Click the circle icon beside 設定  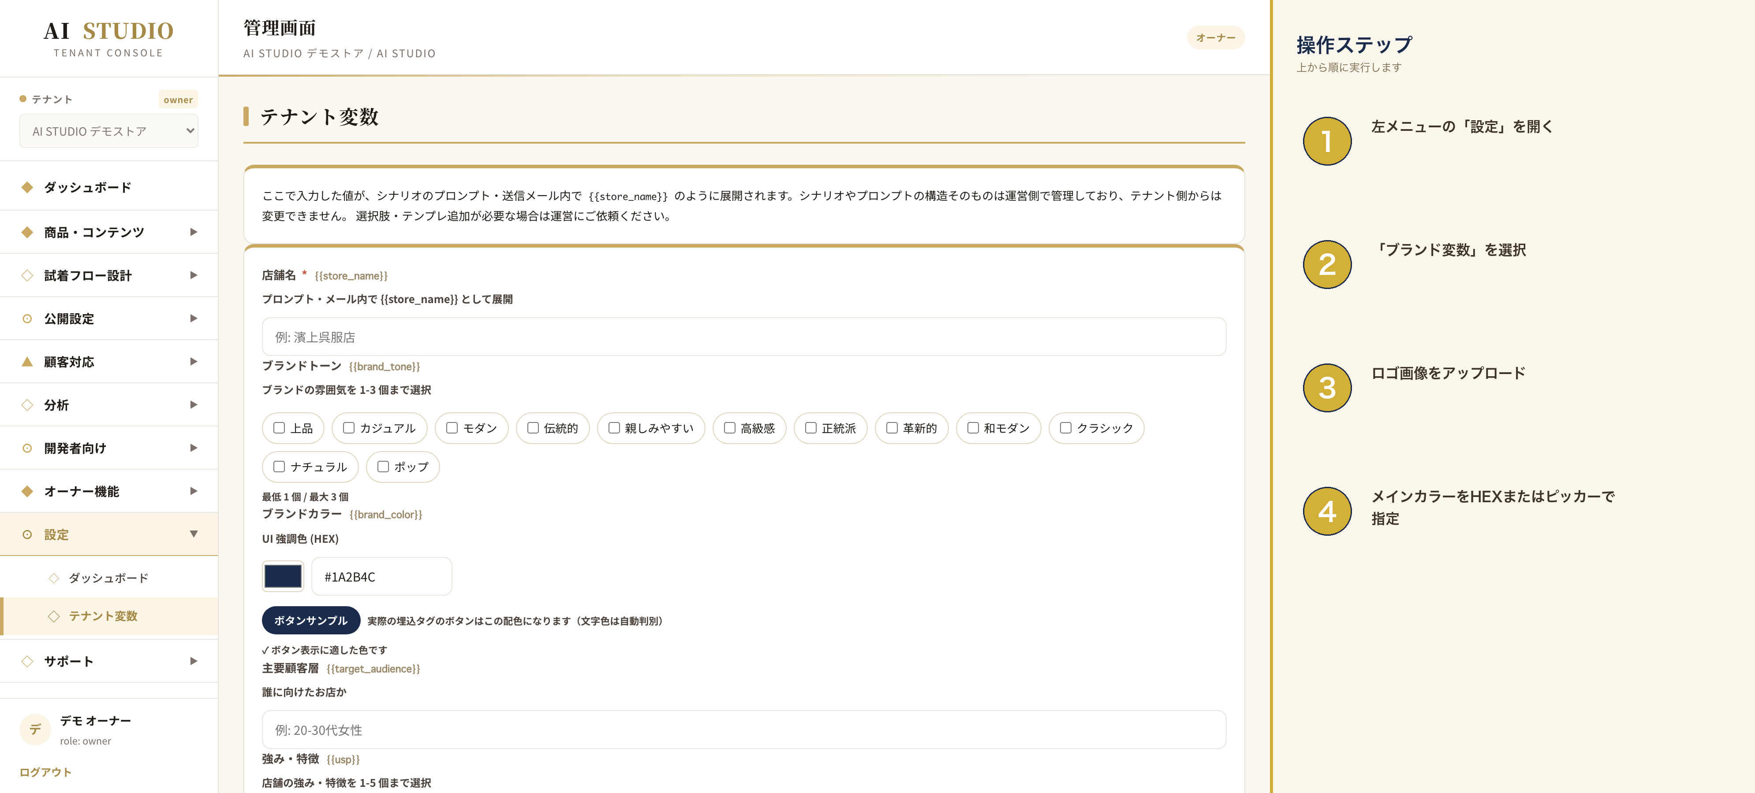(x=27, y=534)
